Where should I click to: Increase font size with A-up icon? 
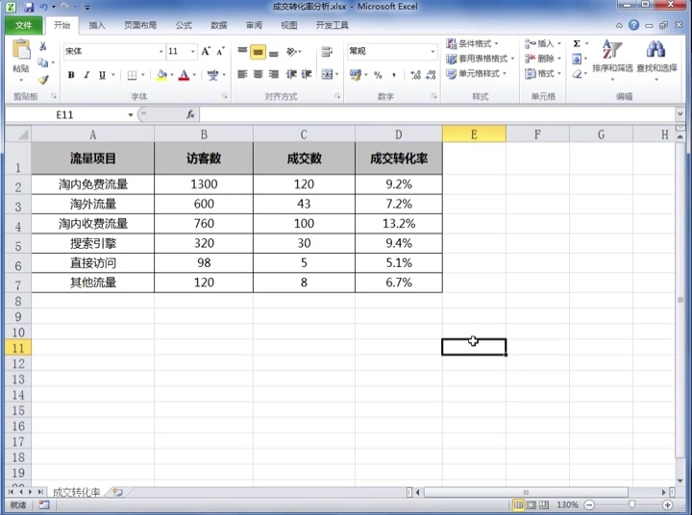(x=206, y=52)
